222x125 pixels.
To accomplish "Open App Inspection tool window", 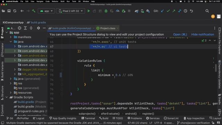I will (194, 118).
